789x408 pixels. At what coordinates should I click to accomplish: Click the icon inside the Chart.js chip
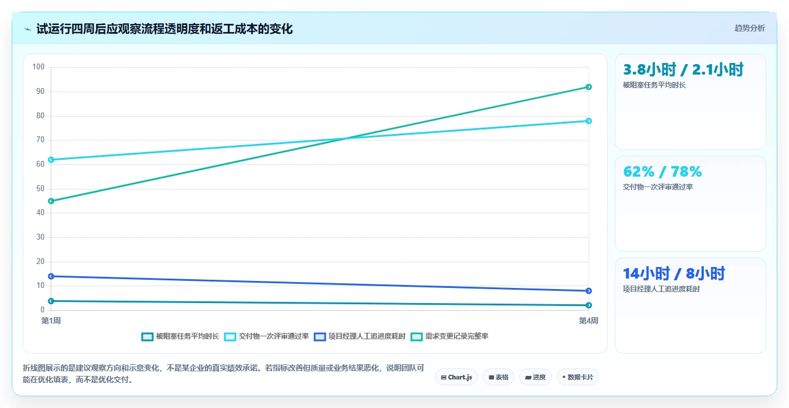443,378
